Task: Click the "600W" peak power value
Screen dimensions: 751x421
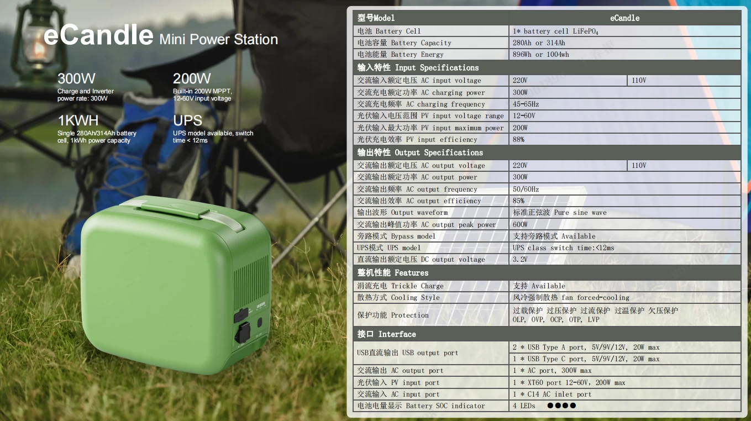Action: (520, 224)
